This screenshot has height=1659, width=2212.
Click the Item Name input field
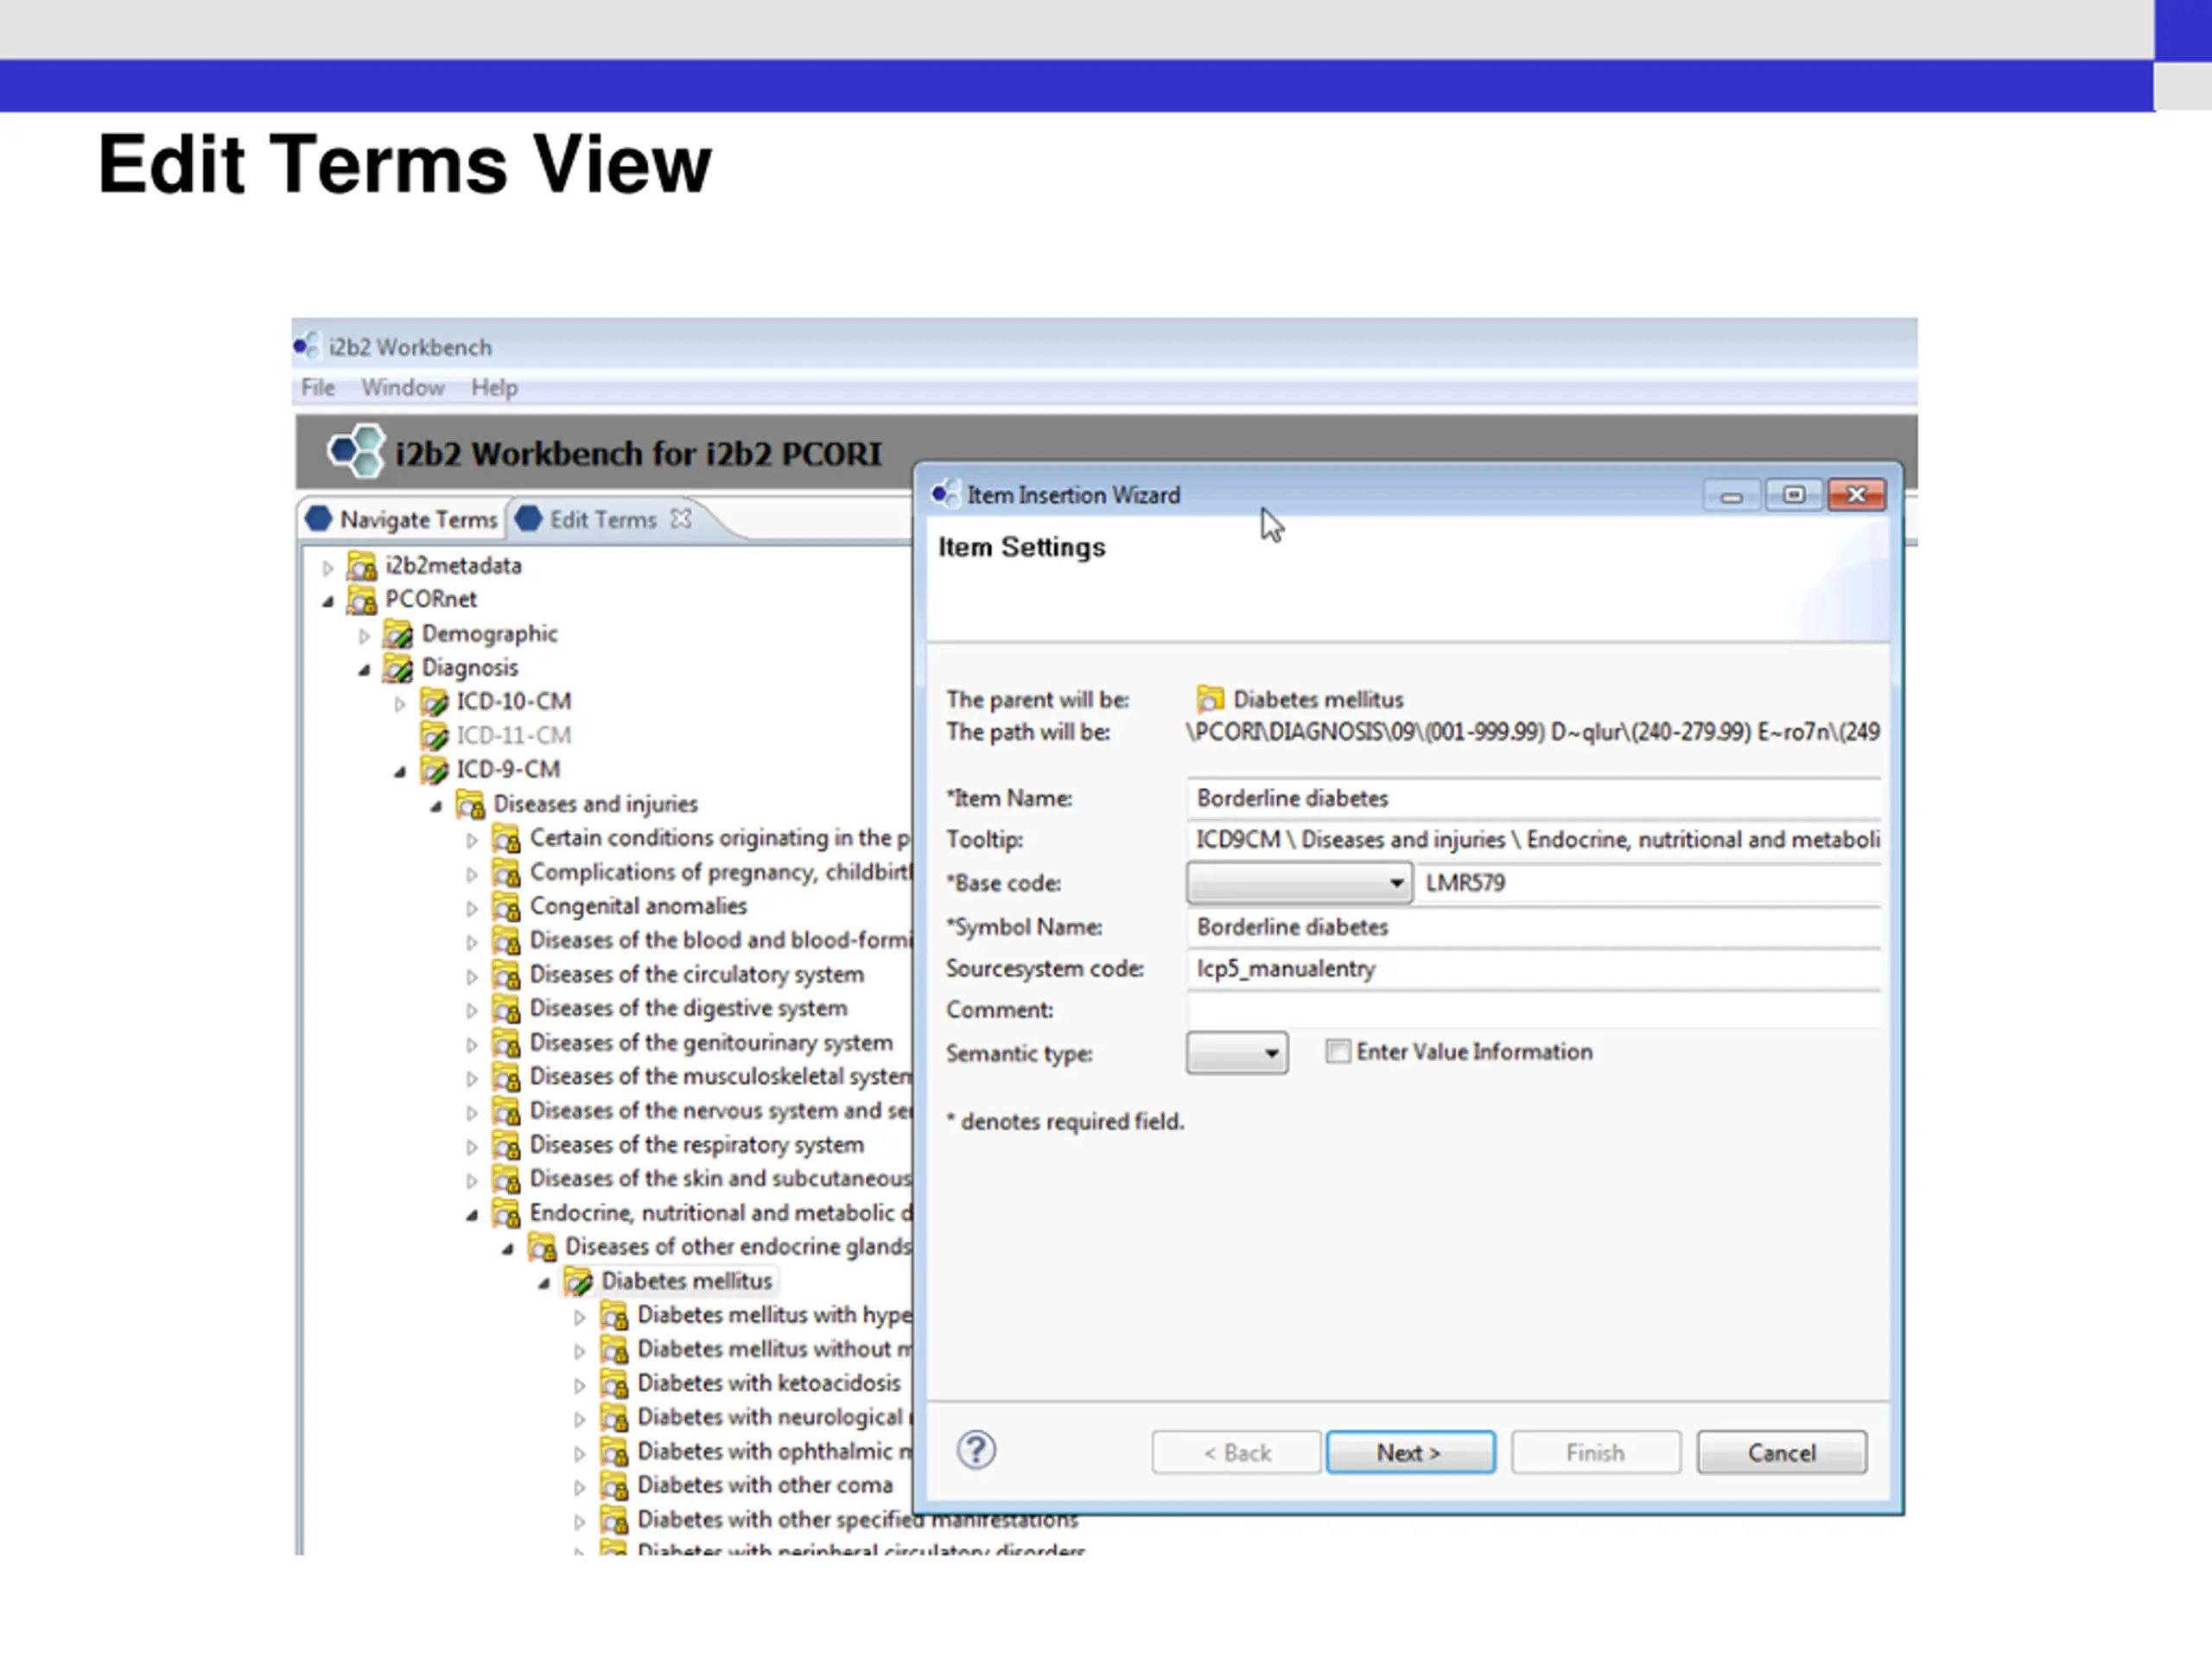click(1534, 798)
